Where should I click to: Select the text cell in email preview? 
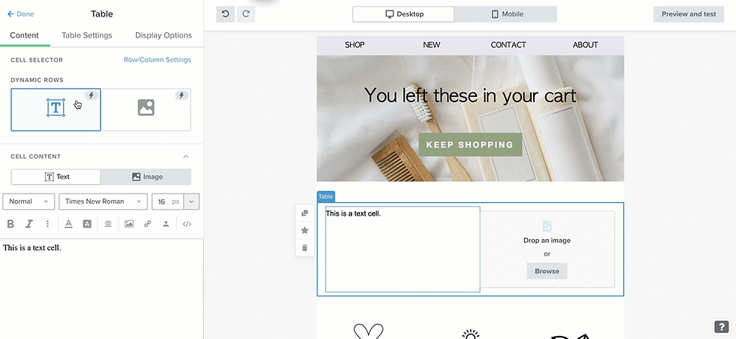coord(403,250)
